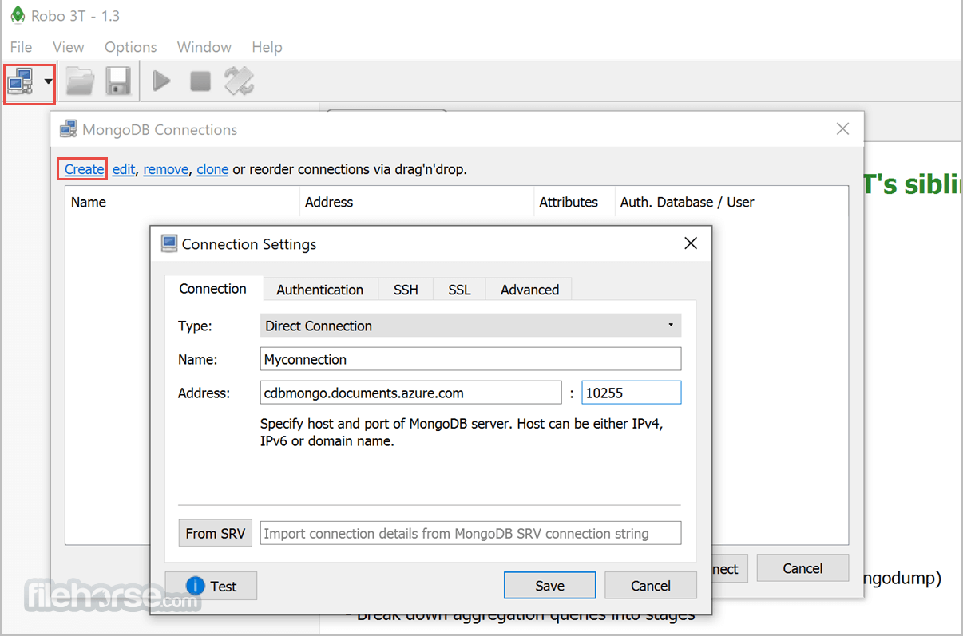
Task: Click the Save floppy disk toolbar icon
Action: click(118, 81)
